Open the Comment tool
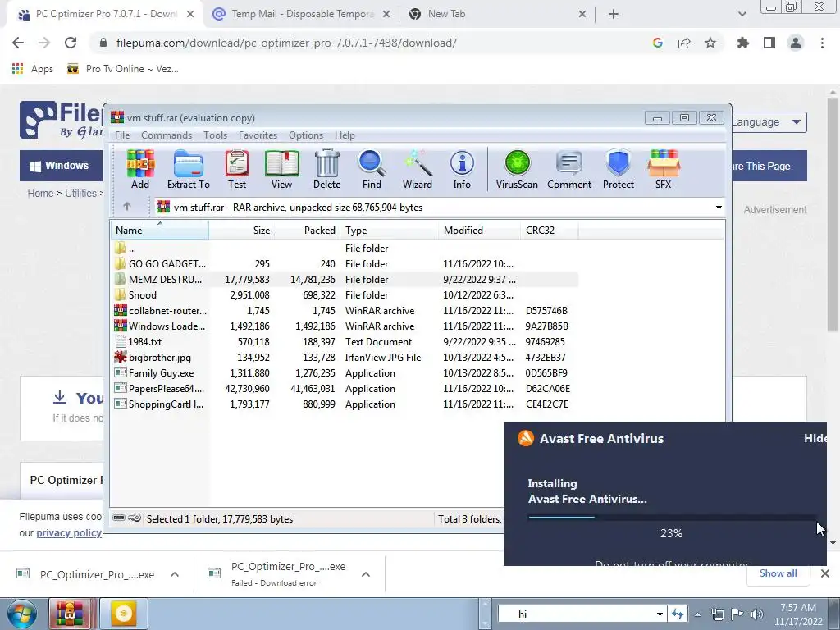This screenshot has width=840, height=630. coord(569,169)
